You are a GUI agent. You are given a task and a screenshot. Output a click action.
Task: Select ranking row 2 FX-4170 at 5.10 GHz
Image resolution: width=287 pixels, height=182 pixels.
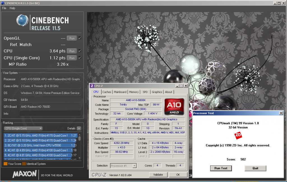pyautogui.click(x=40, y=141)
